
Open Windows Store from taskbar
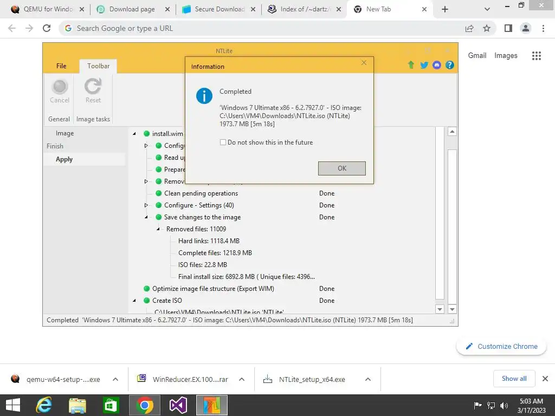[111, 405]
